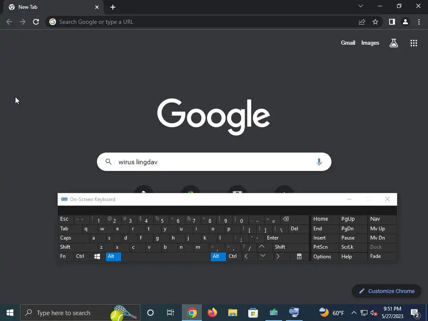The image size is (428, 321).
Task: Open the Windows Start menu
Action: (10, 313)
